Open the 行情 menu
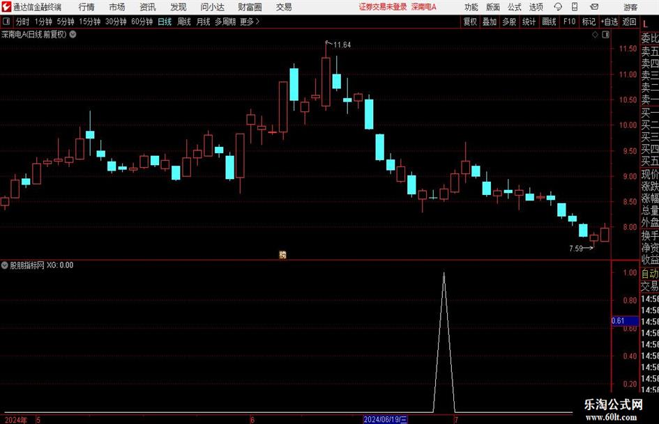This screenshot has width=659, height=424. [86, 7]
